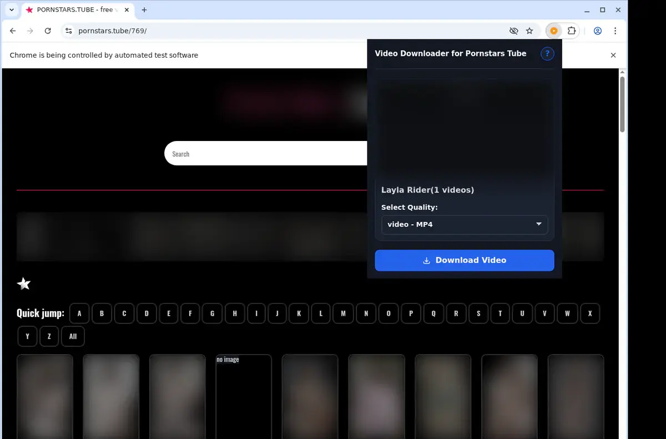Toggle third-party cookie eye icon

pos(513,31)
